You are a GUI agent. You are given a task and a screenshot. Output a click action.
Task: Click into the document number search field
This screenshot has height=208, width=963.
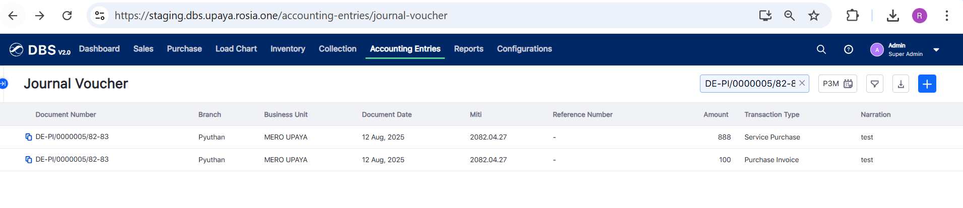pyautogui.click(x=749, y=84)
